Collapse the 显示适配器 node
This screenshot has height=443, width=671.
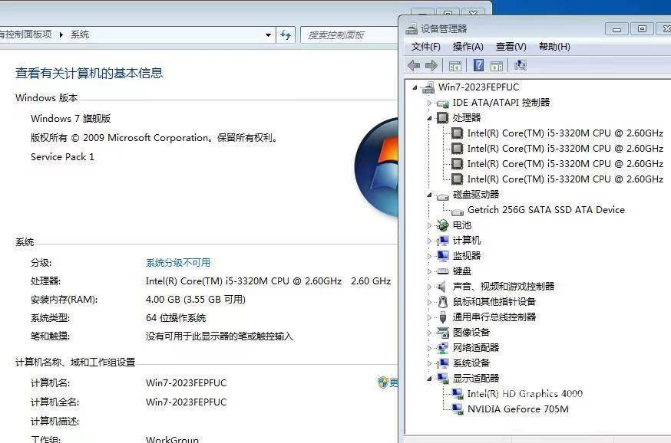429,379
